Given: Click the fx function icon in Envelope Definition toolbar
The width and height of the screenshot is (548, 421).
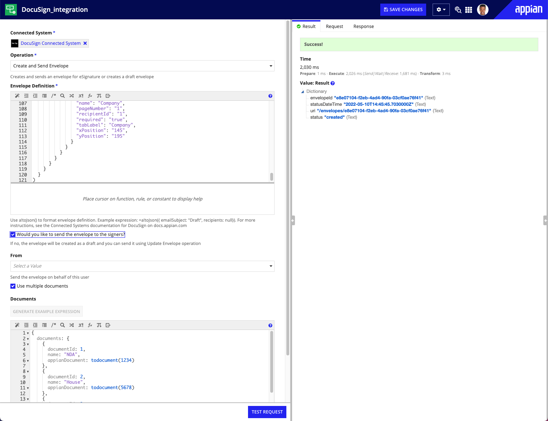Looking at the screenshot, I should pos(90,96).
